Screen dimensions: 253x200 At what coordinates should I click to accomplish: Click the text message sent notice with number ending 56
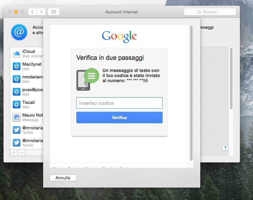(131, 75)
